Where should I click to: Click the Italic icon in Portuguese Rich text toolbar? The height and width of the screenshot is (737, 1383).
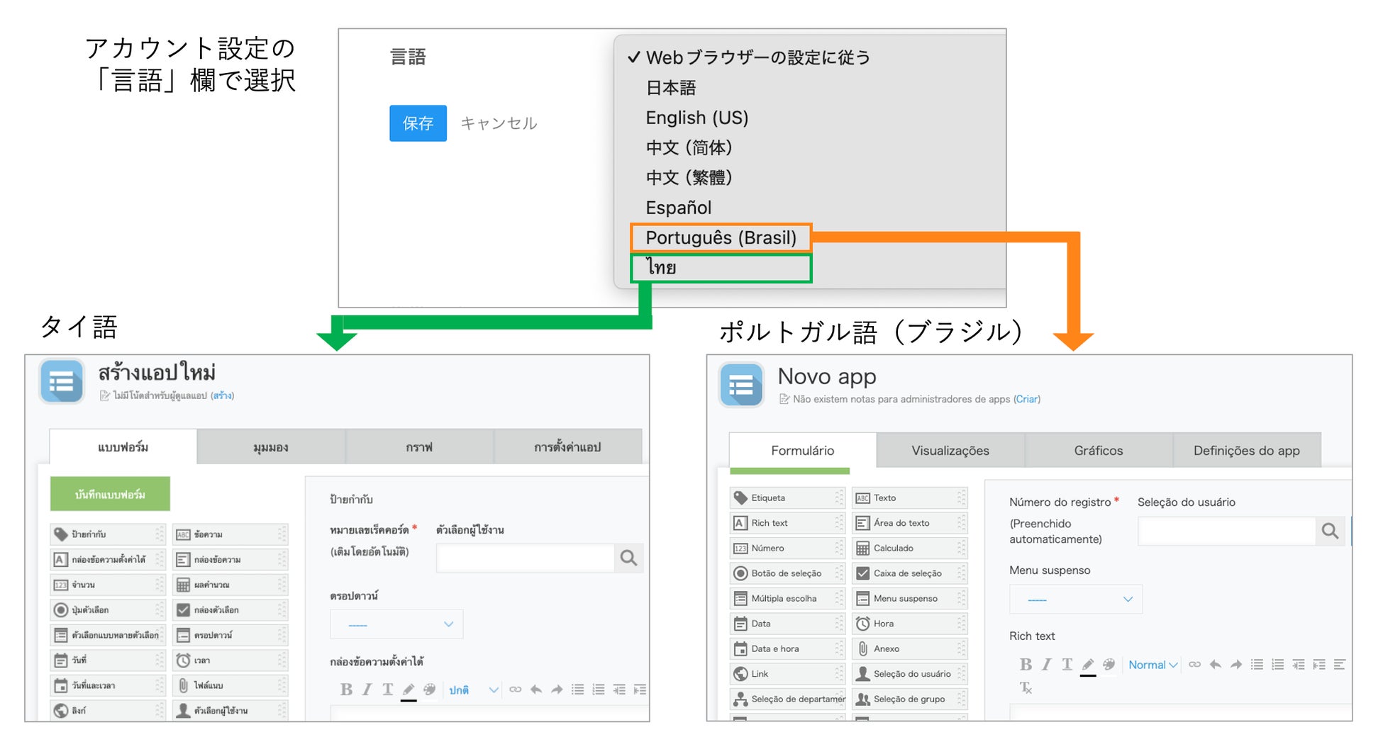pos(1046,664)
